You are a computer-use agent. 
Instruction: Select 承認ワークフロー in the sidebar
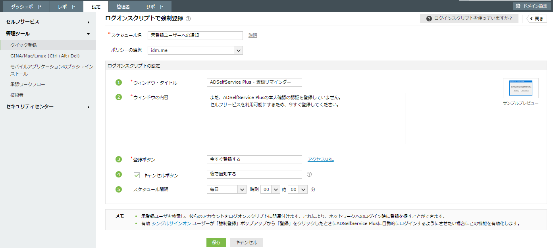[28, 84]
